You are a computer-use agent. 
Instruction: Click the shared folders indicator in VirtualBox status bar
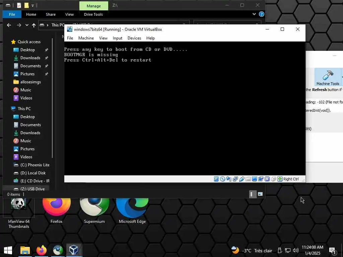point(248,179)
